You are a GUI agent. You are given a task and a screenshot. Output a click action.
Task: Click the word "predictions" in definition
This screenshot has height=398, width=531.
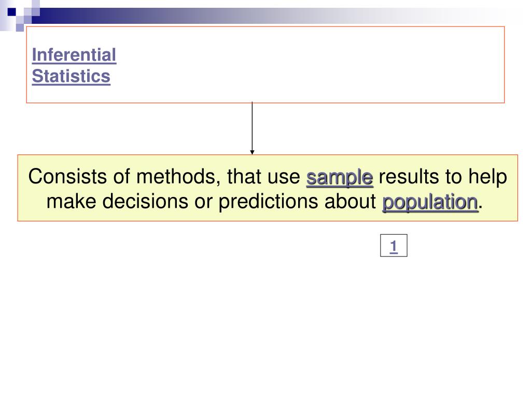pos(268,202)
